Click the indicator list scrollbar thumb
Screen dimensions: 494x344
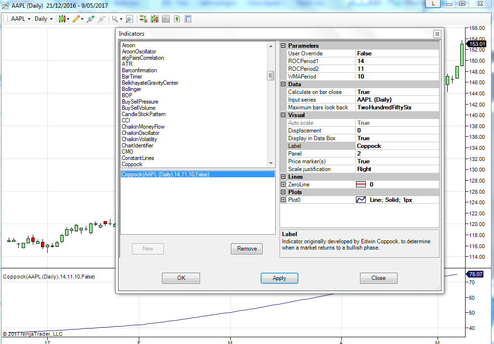pos(271,76)
